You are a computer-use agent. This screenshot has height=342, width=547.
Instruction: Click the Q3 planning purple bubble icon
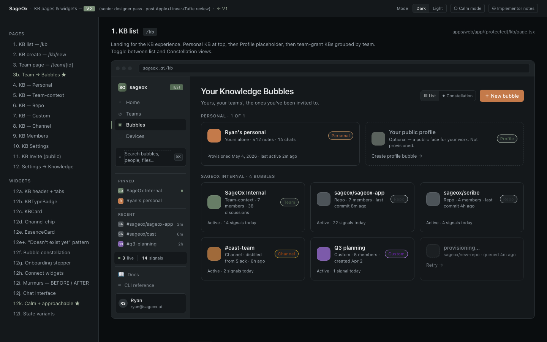tap(324, 254)
